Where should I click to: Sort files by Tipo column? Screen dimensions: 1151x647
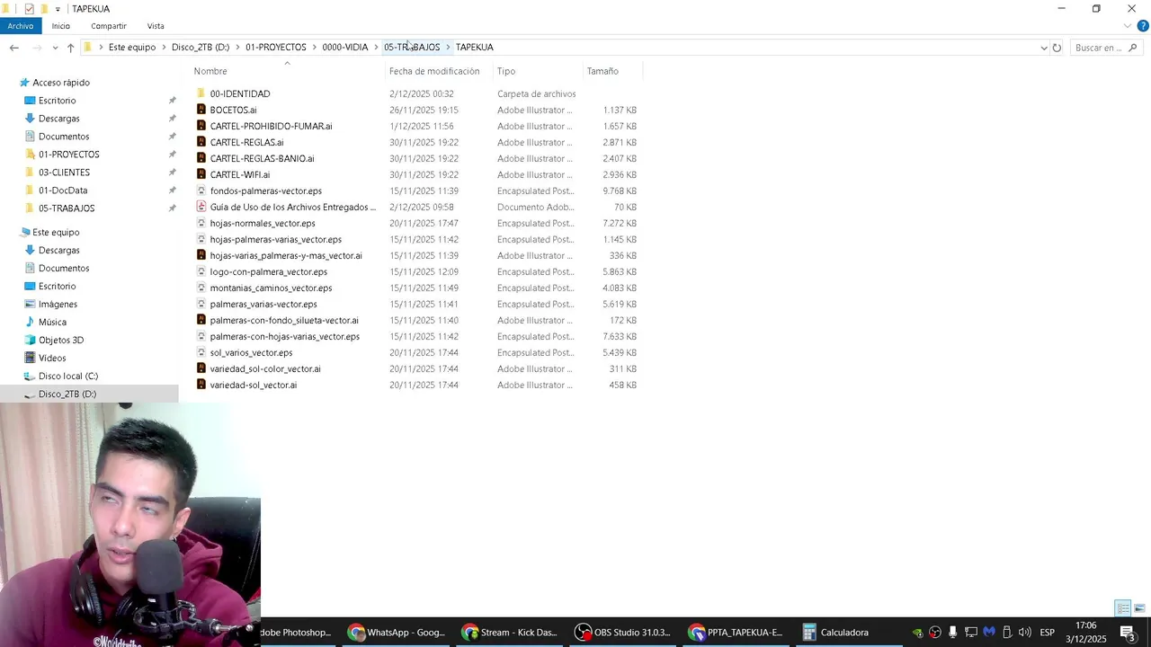pos(506,71)
